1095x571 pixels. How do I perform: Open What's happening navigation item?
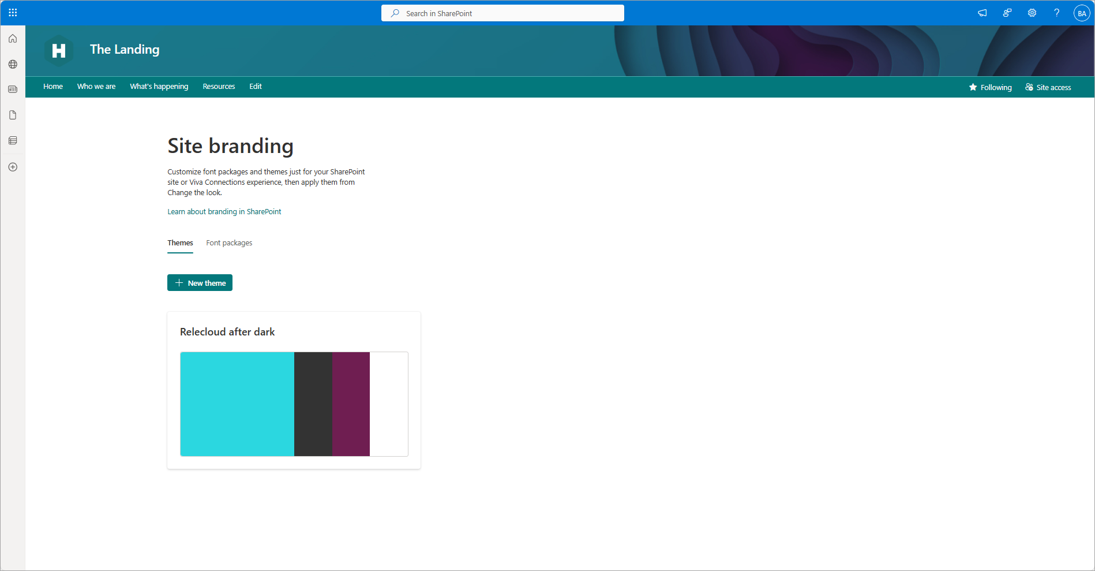[x=159, y=87]
